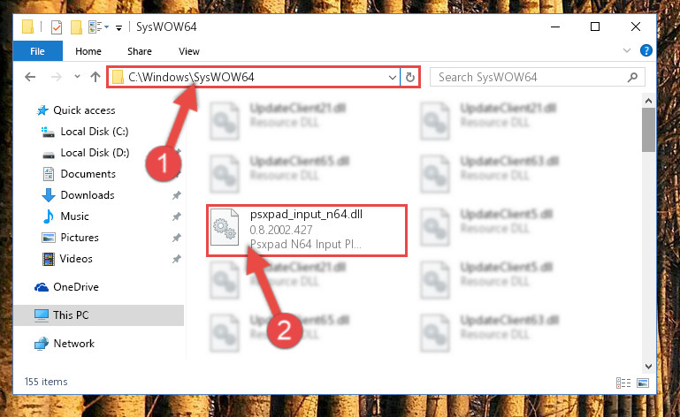The image size is (680, 417).
Task: Unpin Downloads using its pin icon
Action: [x=177, y=195]
